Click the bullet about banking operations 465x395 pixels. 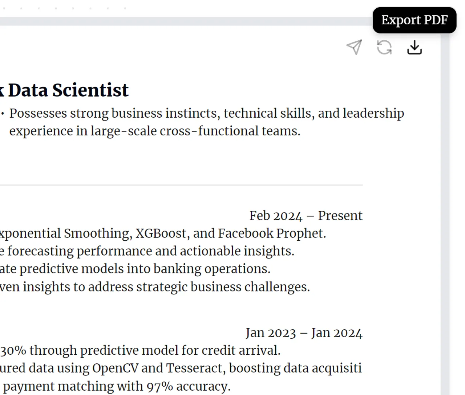tap(135, 269)
